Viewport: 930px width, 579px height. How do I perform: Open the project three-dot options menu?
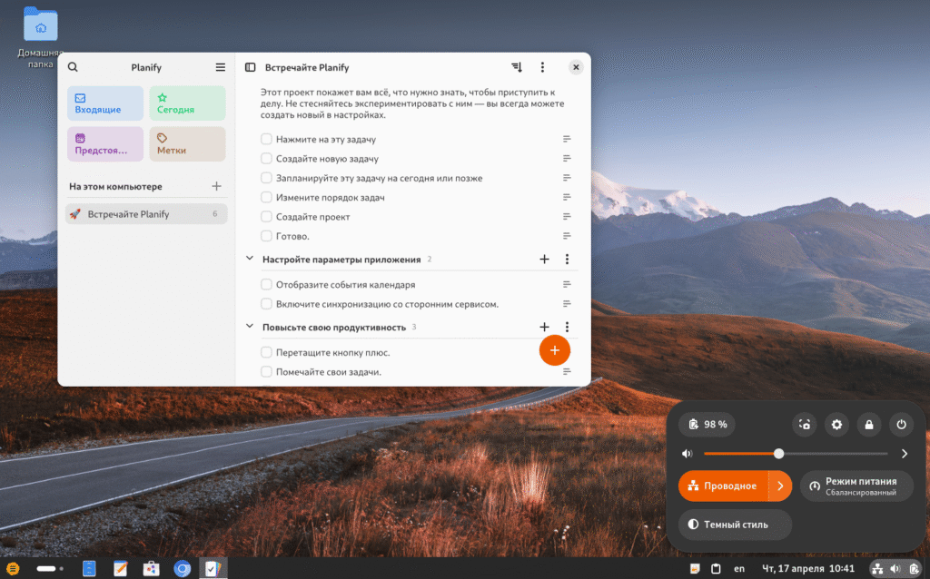pos(542,67)
